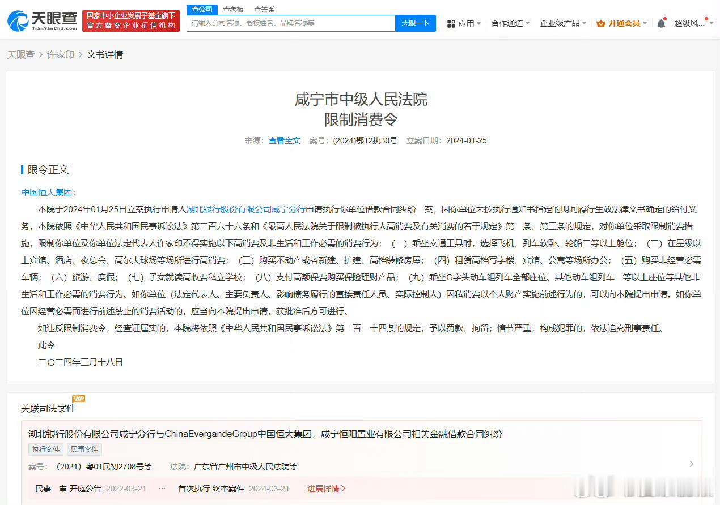Click the 执行案件 tag
The width and height of the screenshot is (720, 505).
[x=46, y=450]
